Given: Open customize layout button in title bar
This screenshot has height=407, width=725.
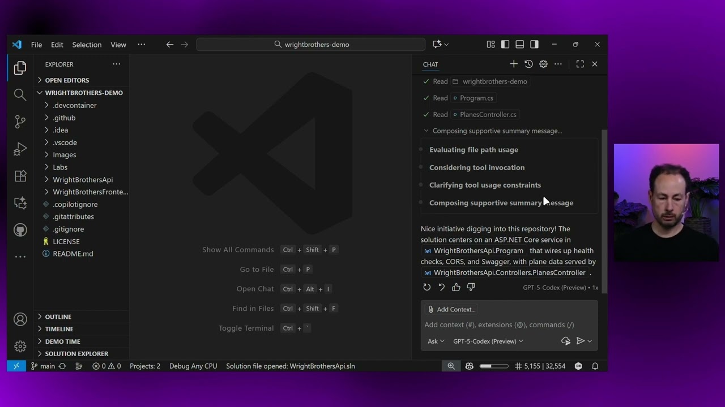Looking at the screenshot, I should coord(491,44).
